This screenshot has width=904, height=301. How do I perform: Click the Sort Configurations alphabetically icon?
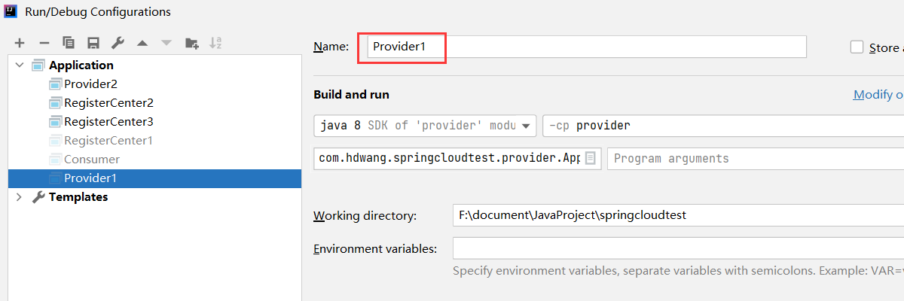[x=215, y=43]
